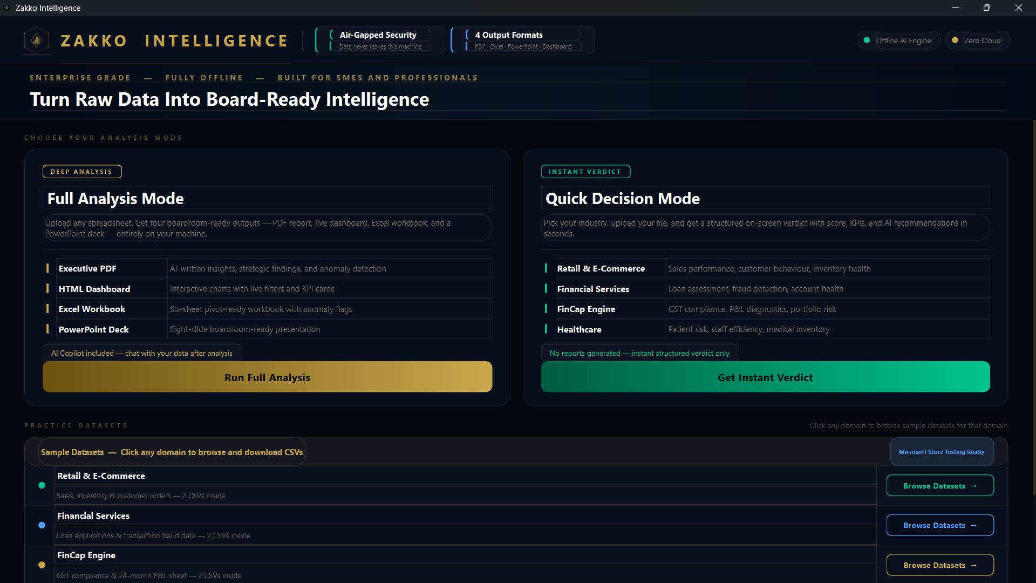The width and height of the screenshot is (1036, 583).
Task: Click the AI Copilot included note
Action: [x=142, y=353]
